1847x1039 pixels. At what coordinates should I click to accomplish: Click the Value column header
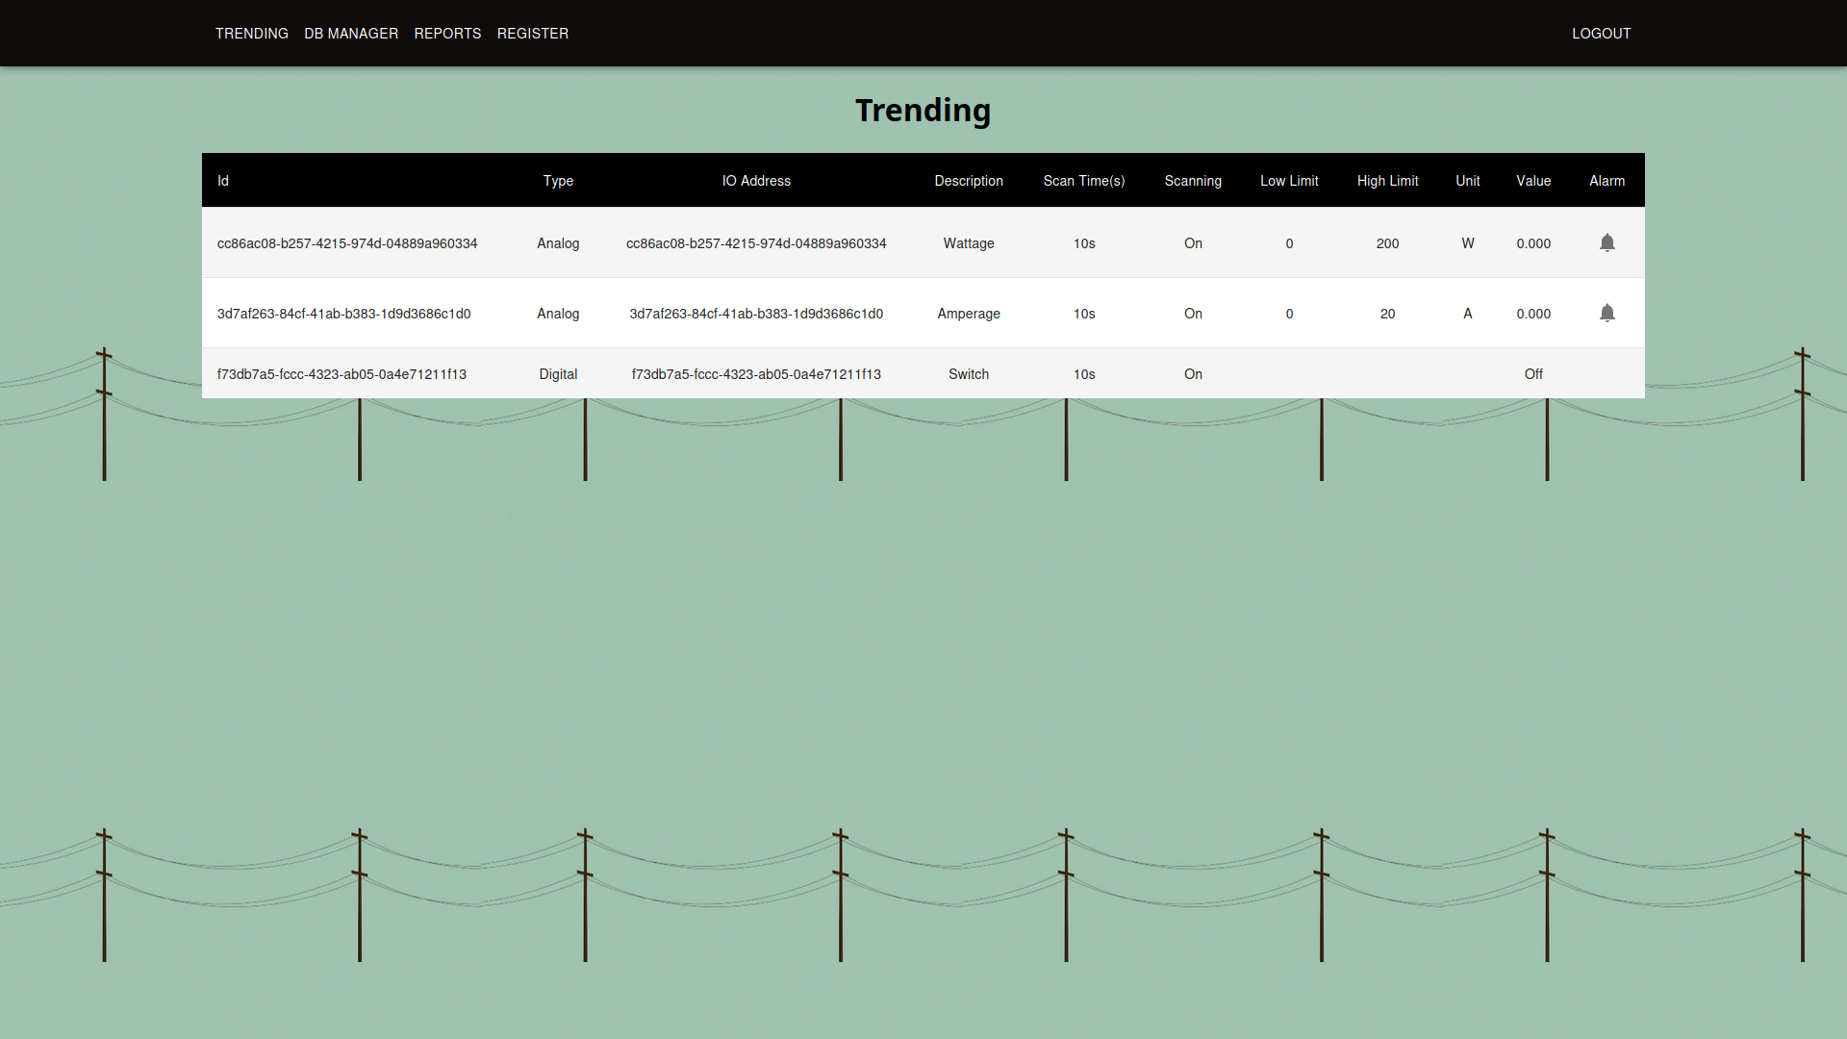point(1533,181)
